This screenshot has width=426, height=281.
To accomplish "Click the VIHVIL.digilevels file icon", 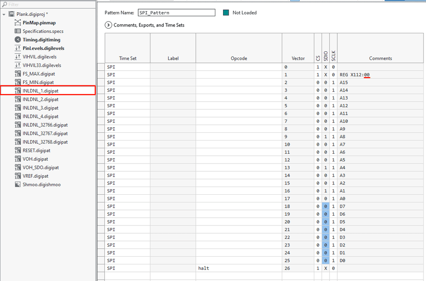I will click(x=17, y=56).
